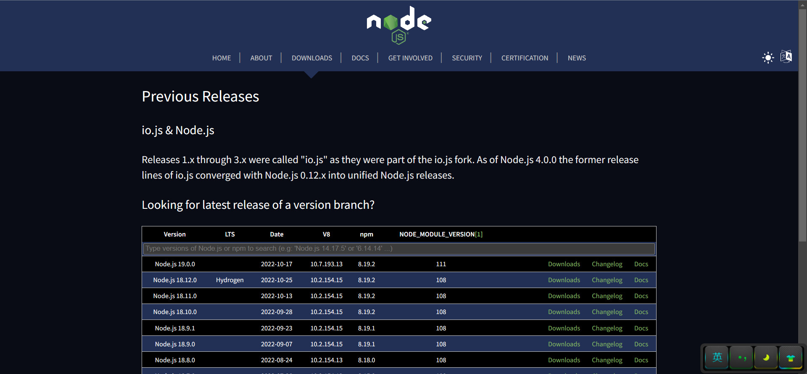The width and height of the screenshot is (807, 374).
Task: Open Docs for Node.js 18.9.1
Action: [641, 328]
